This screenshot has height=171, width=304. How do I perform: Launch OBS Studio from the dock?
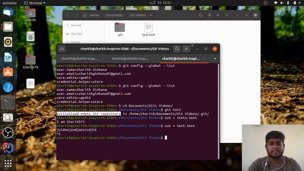8,133
